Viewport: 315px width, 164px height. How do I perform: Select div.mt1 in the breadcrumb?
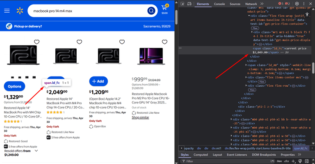tap(217, 148)
